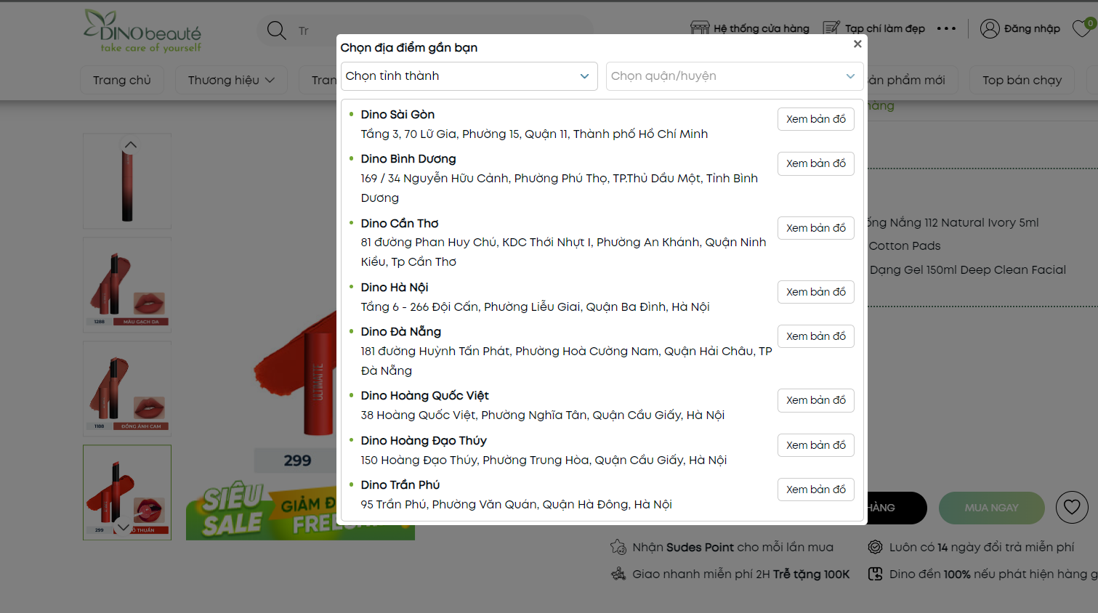The width and height of the screenshot is (1098, 613).
Task: Click 'Đăng nhập' login link
Action: click(x=1020, y=28)
